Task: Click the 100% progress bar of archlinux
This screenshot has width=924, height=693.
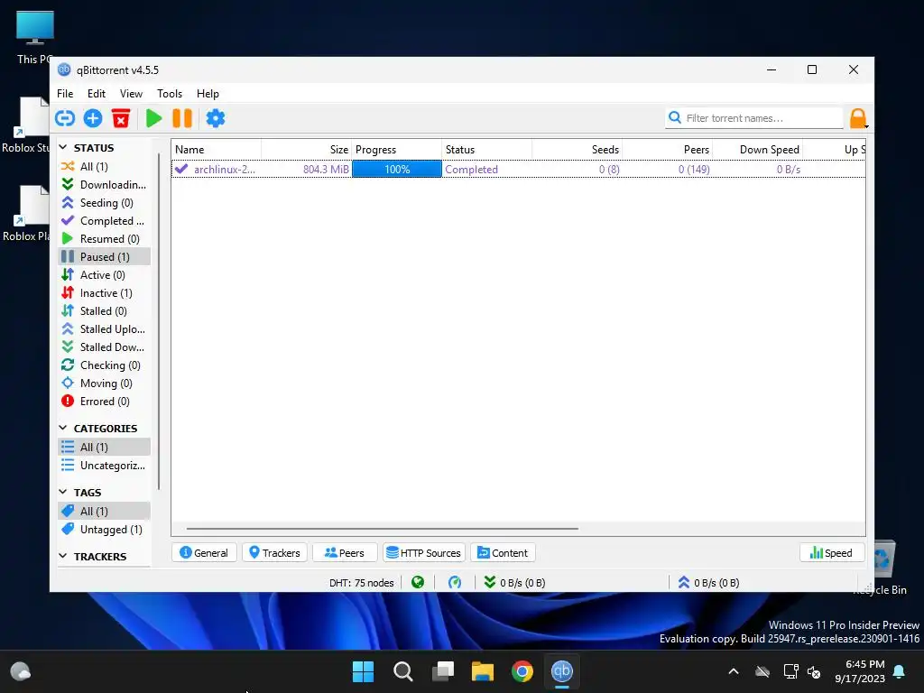Action: pyautogui.click(x=397, y=170)
